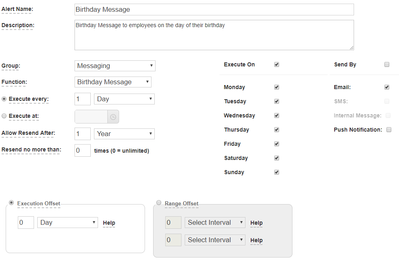Screen dimensions: 399x260
Task: Focus the Resend no more than field
Action: (x=83, y=150)
